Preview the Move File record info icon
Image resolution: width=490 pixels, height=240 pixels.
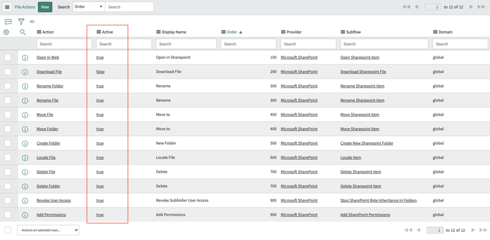pos(25,114)
